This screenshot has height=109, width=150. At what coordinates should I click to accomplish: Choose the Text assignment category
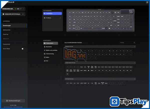point(50,61)
